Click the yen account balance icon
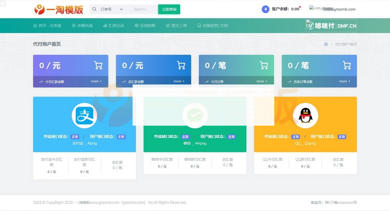 [265, 9]
